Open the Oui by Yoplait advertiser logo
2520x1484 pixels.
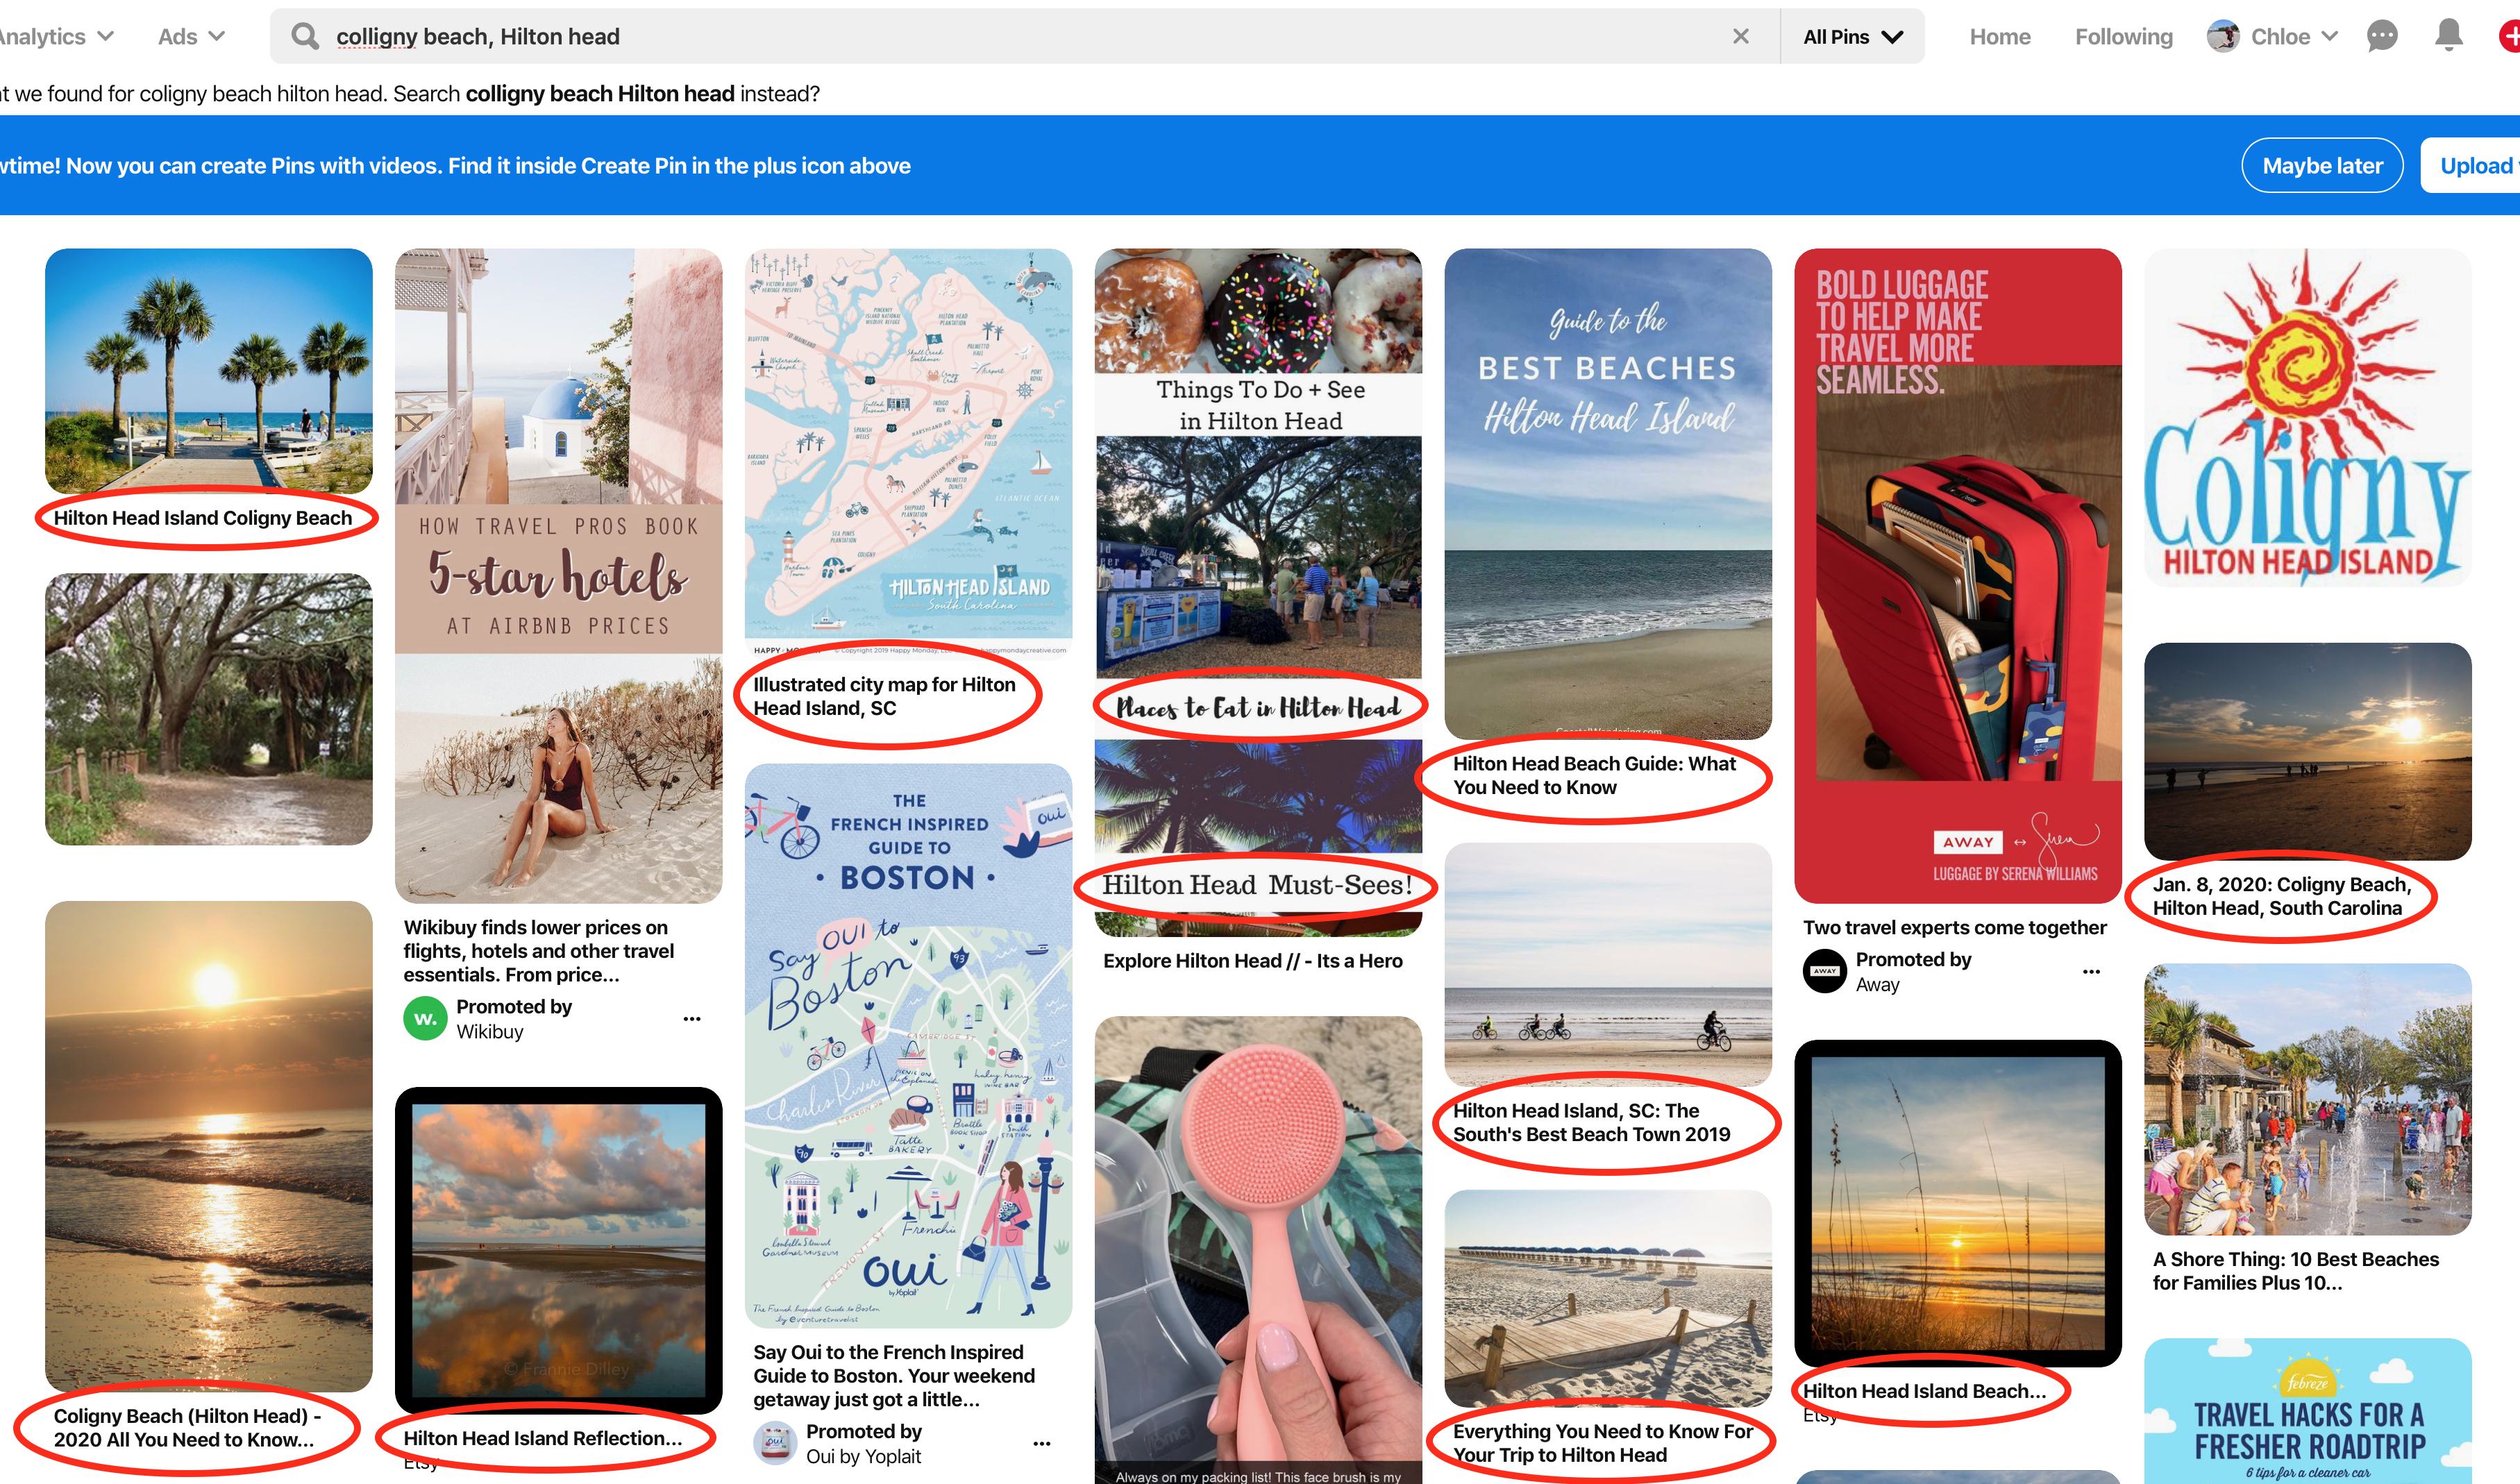click(774, 1443)
